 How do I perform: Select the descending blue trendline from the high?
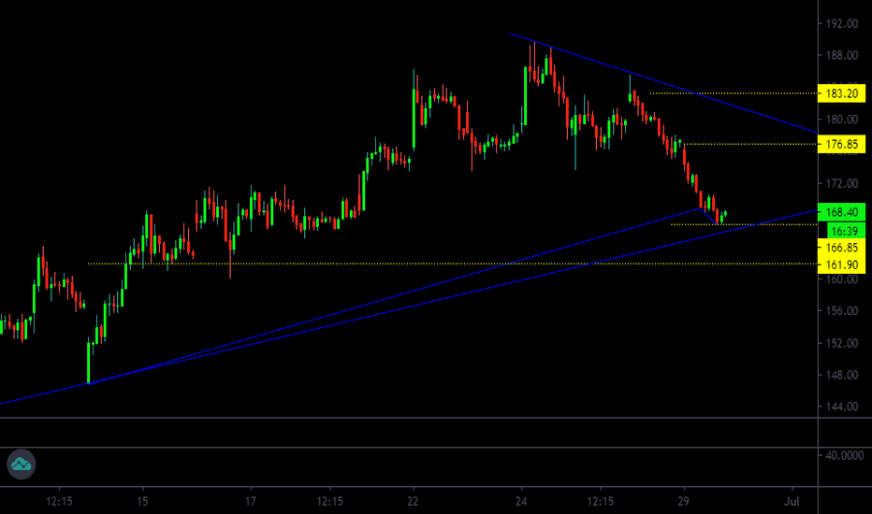(x=661, y=83)
